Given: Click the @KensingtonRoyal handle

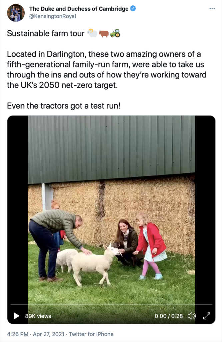Looking at the screenshot, I should click(x=52, y=16).
